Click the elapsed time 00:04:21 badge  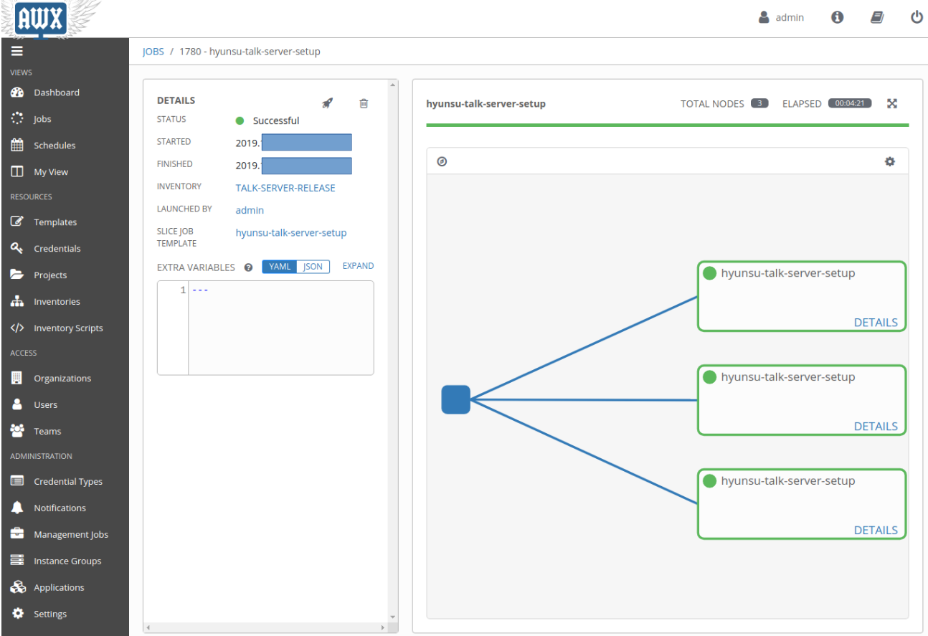click(850, 103)
